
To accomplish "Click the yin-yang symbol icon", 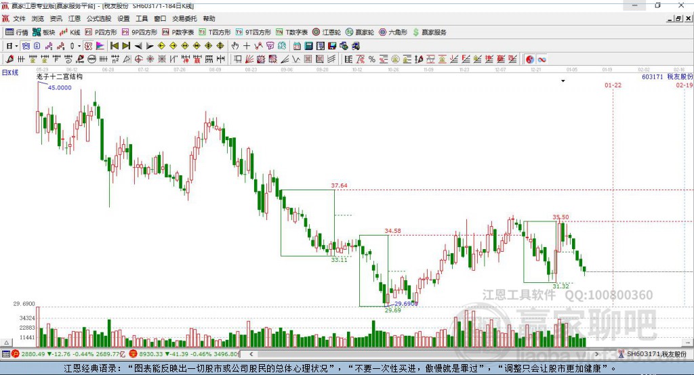I will pyautogui.click(x=530, y=60).
